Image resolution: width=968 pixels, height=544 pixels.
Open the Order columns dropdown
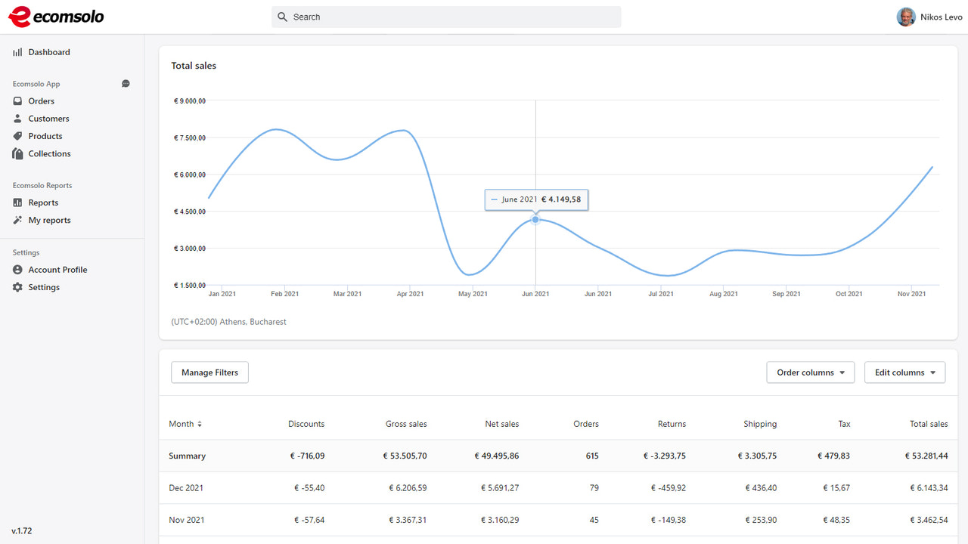[810, 372]
